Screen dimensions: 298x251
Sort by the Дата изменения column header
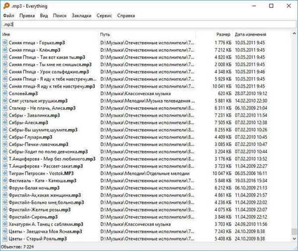pos(250,34)
